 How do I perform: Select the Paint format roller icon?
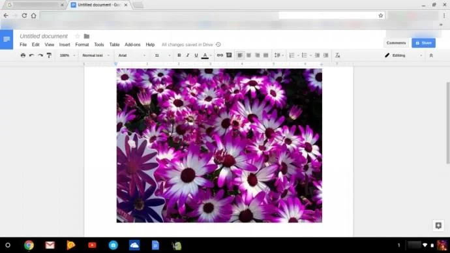tap(49, 55)
